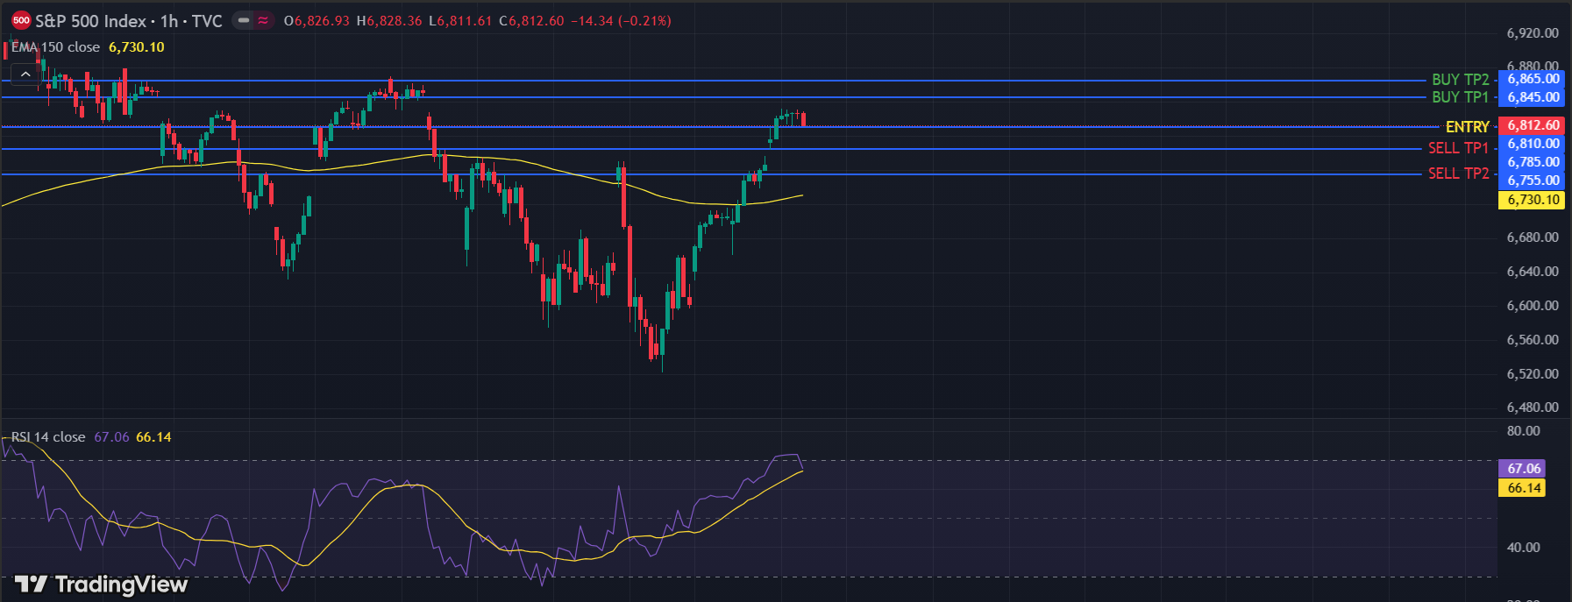The image size is (1572, 602).
Task: Click the 6,865.00 blue price axis label
Action: tap(1533, 79)
